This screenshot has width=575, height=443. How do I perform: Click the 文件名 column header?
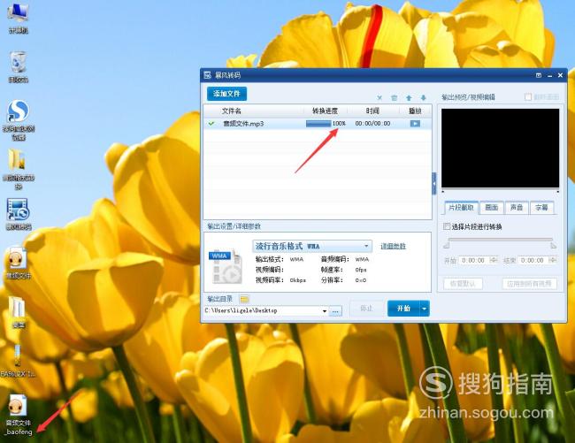point(232,111)
